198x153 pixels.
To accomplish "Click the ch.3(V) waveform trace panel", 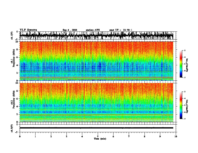I will 97,128.
